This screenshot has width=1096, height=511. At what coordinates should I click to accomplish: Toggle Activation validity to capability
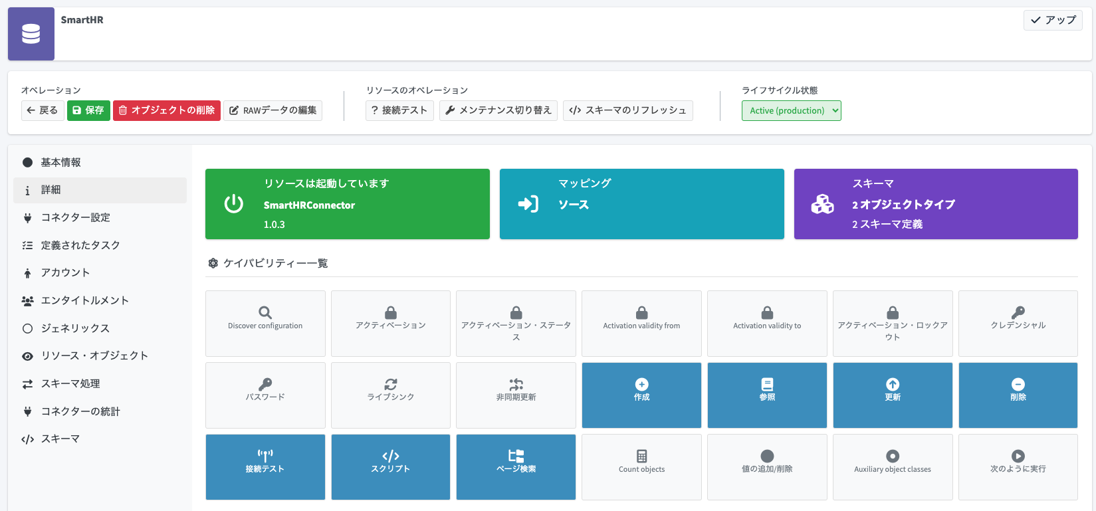pos(767,324)
